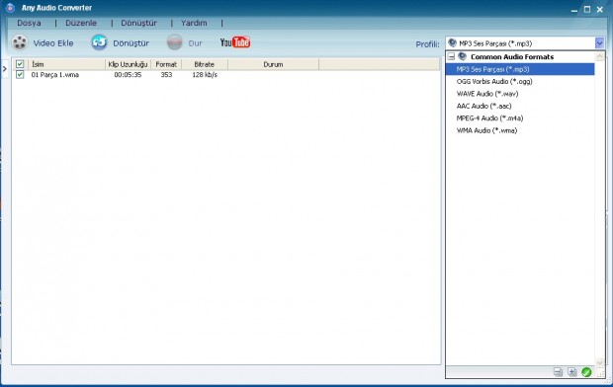The width and height of the screenshot is (613, 387).
Task: Sort by the İsim column header
Action: pos(66,64)
